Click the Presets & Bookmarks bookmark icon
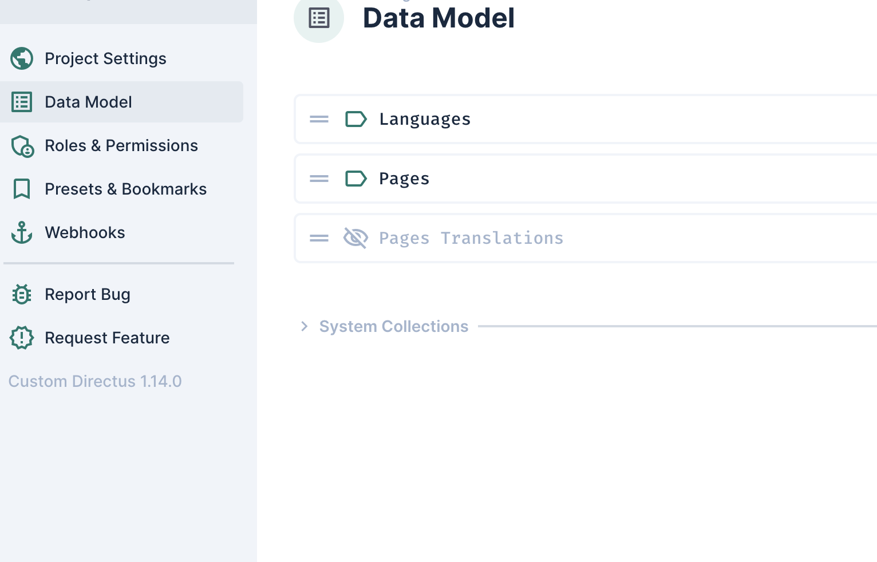This screenshot has height=562, width=877. pyautogui.click(x=22, y=189)
